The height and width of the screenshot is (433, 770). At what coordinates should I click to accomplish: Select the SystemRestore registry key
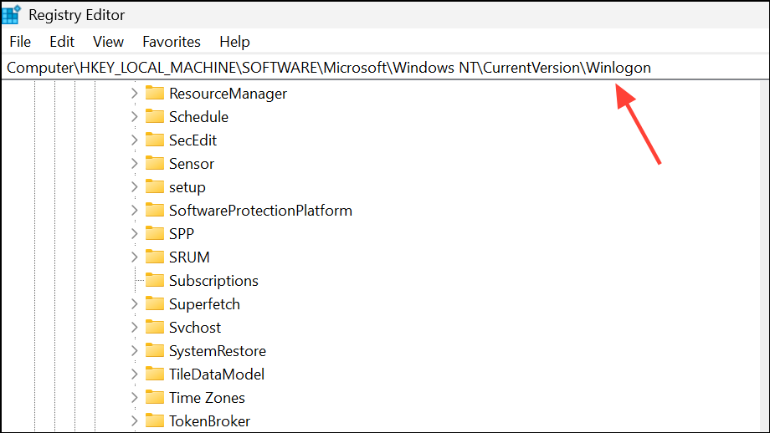click(x=217, y=351)
